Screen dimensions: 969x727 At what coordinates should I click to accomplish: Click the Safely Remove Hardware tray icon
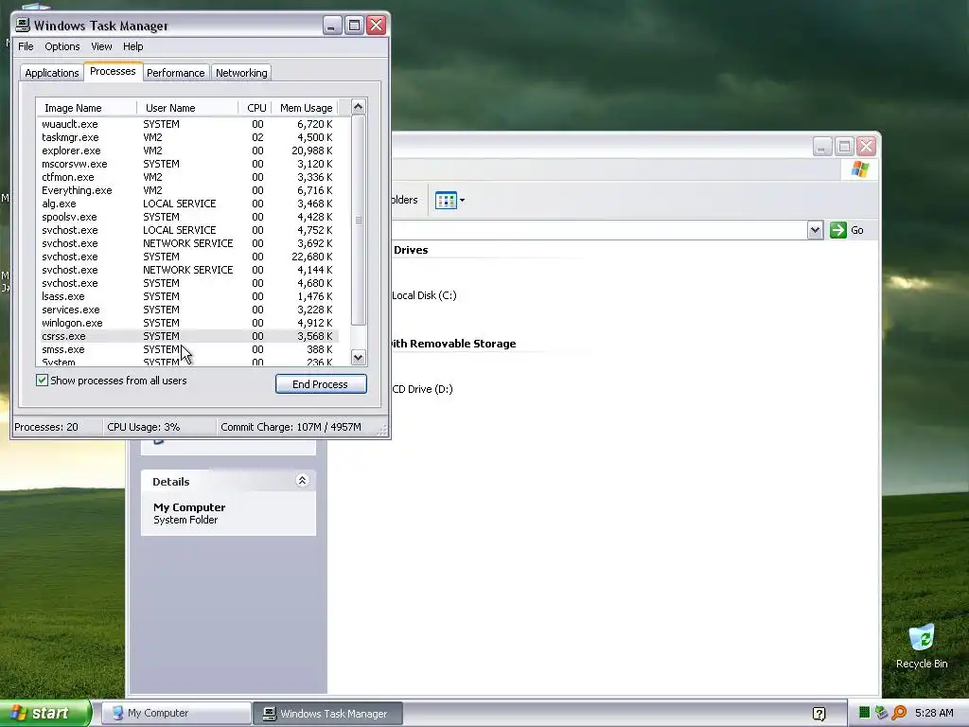[x=881, y=713]
